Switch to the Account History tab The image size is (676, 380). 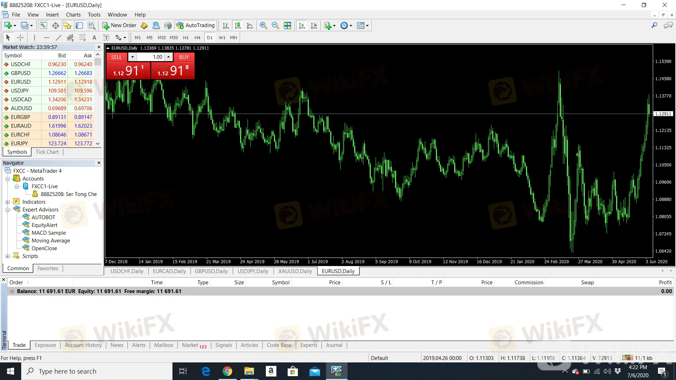pyautogui.click(x=83, y=345)
